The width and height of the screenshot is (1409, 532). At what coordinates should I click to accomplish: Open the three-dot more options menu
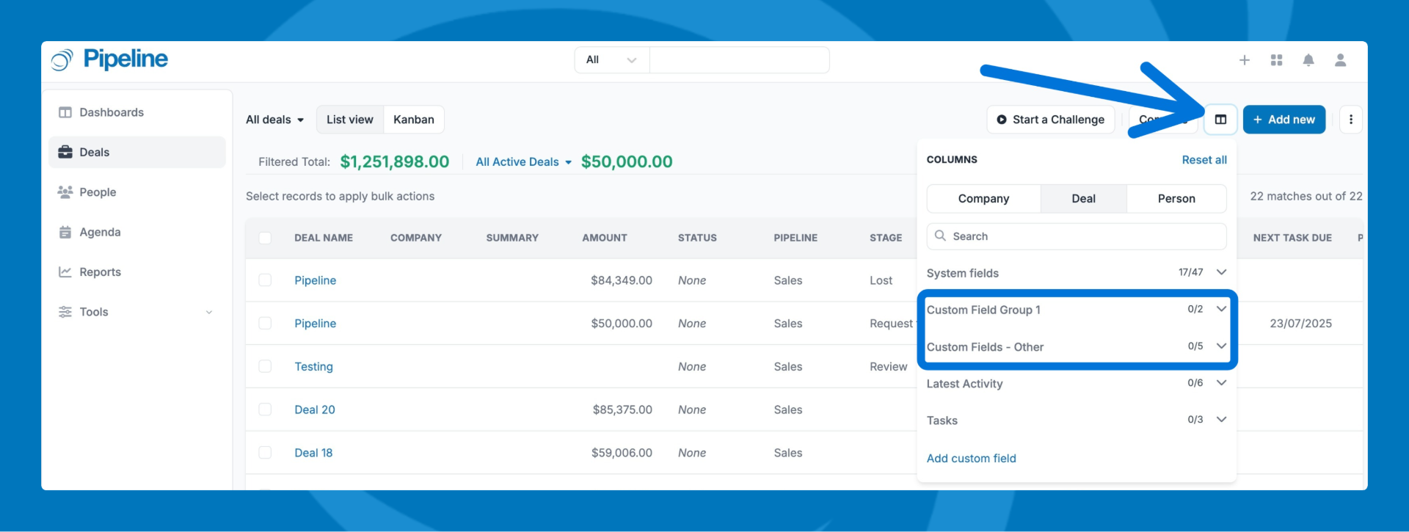(1351, 120)
